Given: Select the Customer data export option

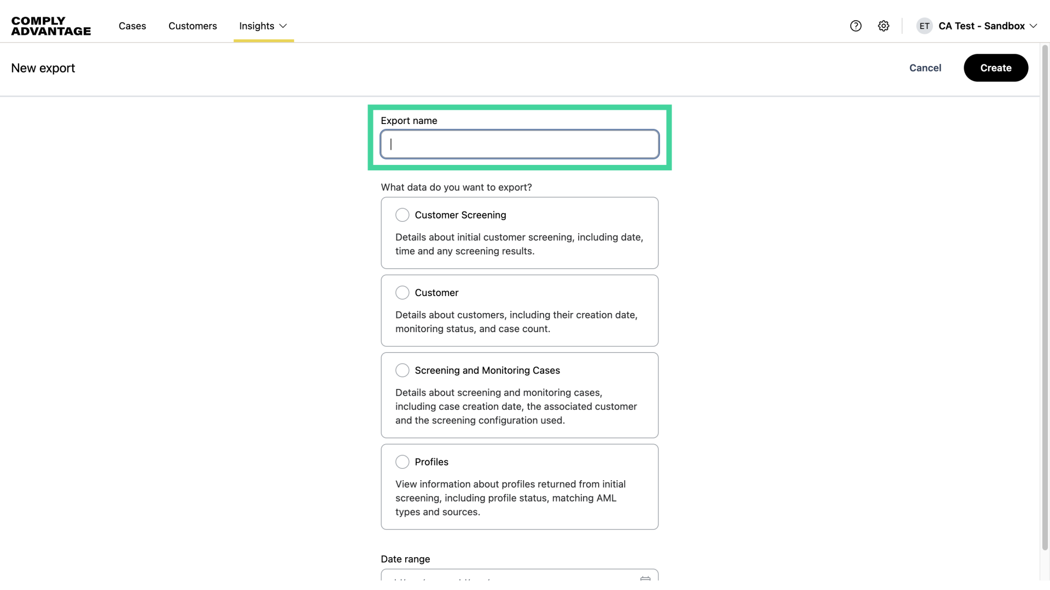Looking at the screenshot, I should tap(402, 292).
